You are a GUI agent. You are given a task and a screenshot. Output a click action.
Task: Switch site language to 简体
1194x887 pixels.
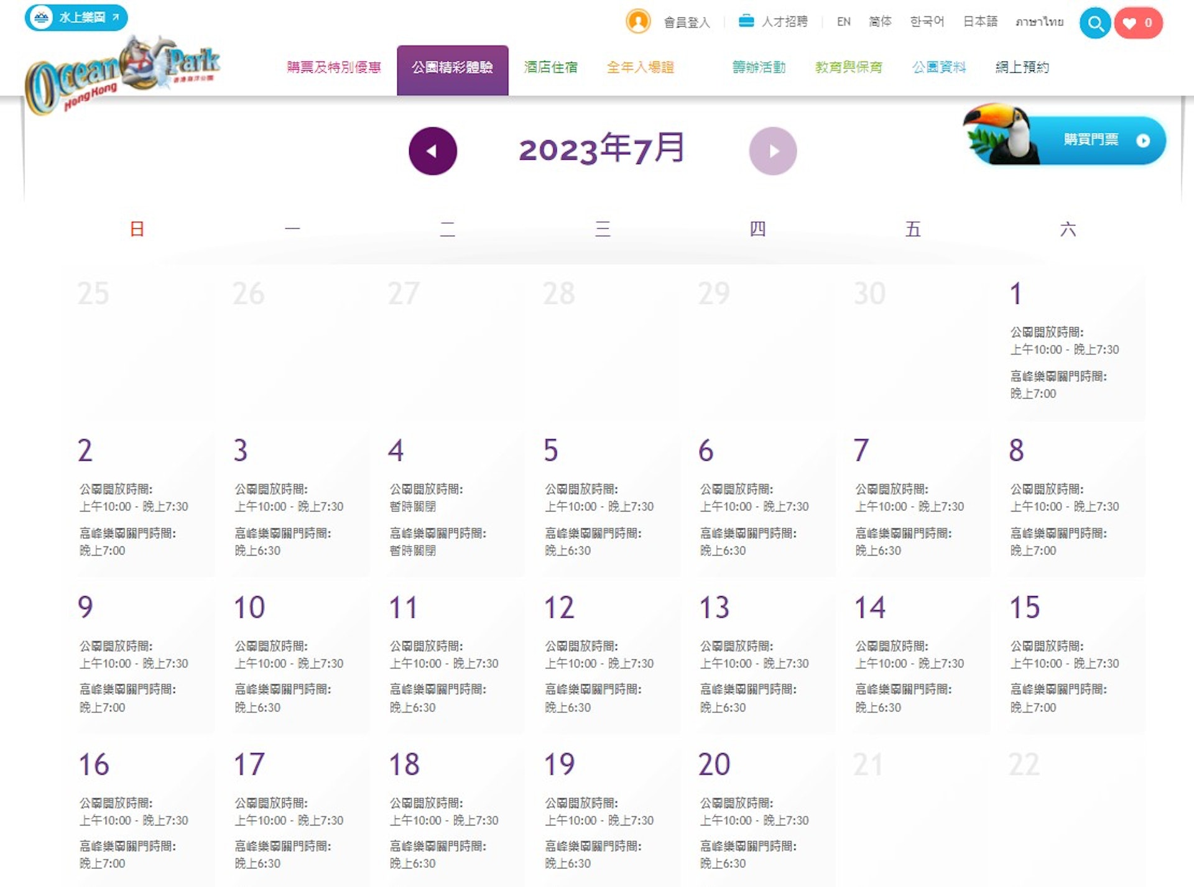(x=879, y=22)
